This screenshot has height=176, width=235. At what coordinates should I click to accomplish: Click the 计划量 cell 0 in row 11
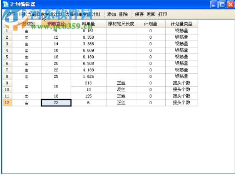tap(151, 96)
